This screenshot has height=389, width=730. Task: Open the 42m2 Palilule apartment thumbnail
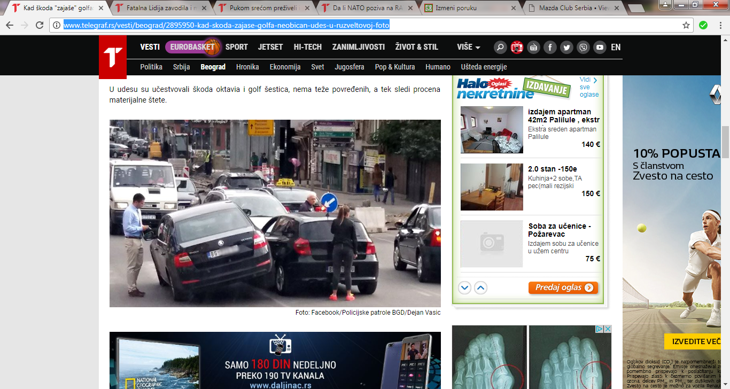click(x=492, y=130)
